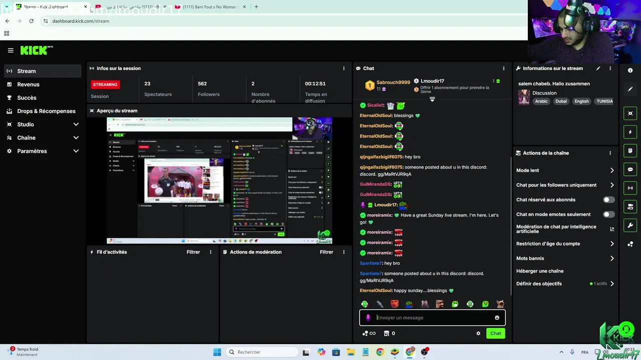Screen dimensions: 641x360
Task: Click the KICK logo
Action: pyautogui.click(x=36, y=50)
